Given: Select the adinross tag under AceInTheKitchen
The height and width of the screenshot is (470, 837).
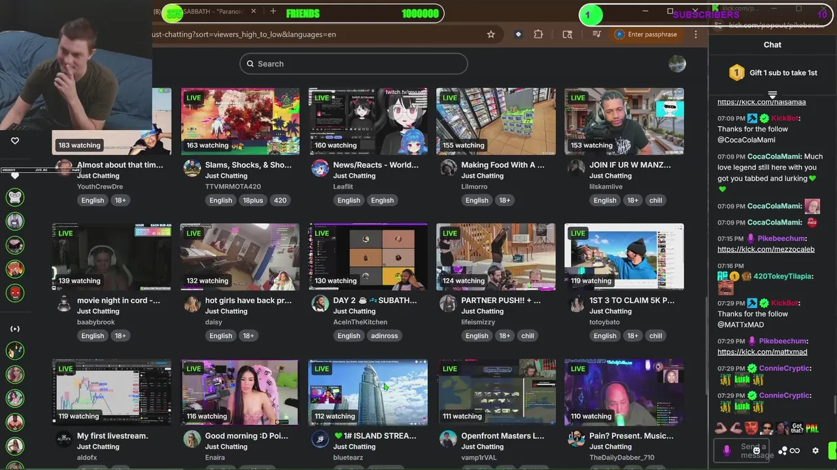Looking at the screenshot, I should pos(384,336).
